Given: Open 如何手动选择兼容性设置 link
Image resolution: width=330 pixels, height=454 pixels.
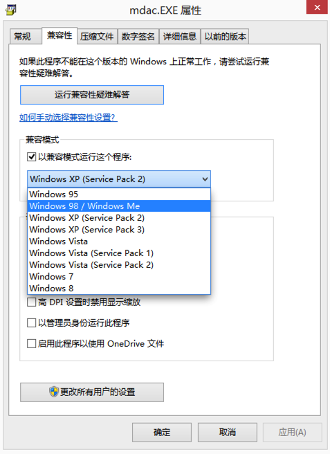Looking at the screenshot, I should 68,118.
